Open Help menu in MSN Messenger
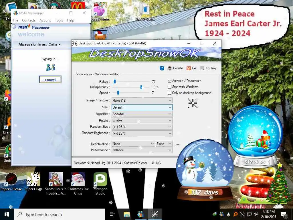Viewport: 293px width, 220px height. 70,20
